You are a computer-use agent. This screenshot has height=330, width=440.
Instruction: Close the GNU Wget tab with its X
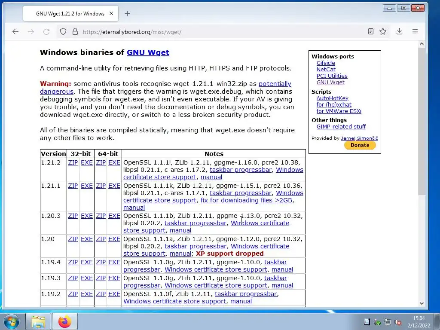pyautogui.click(x=111, y=13)
